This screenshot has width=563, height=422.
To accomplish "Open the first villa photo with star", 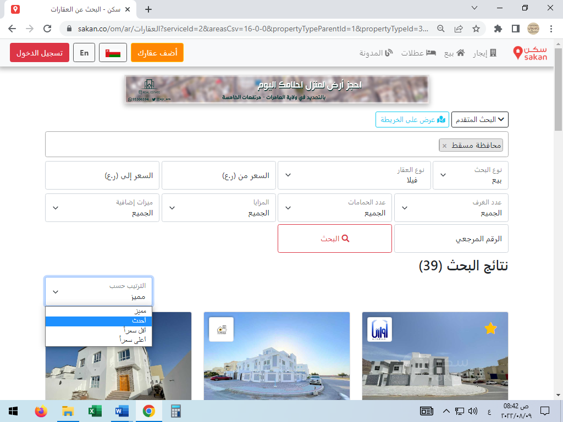I will click(x=435, y=356).
